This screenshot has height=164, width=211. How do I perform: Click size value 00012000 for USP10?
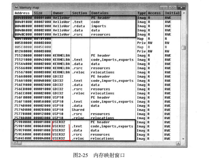pos(42,114)
